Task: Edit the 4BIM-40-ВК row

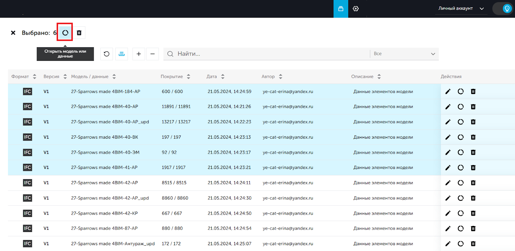Action: click(x=448, y=137)
